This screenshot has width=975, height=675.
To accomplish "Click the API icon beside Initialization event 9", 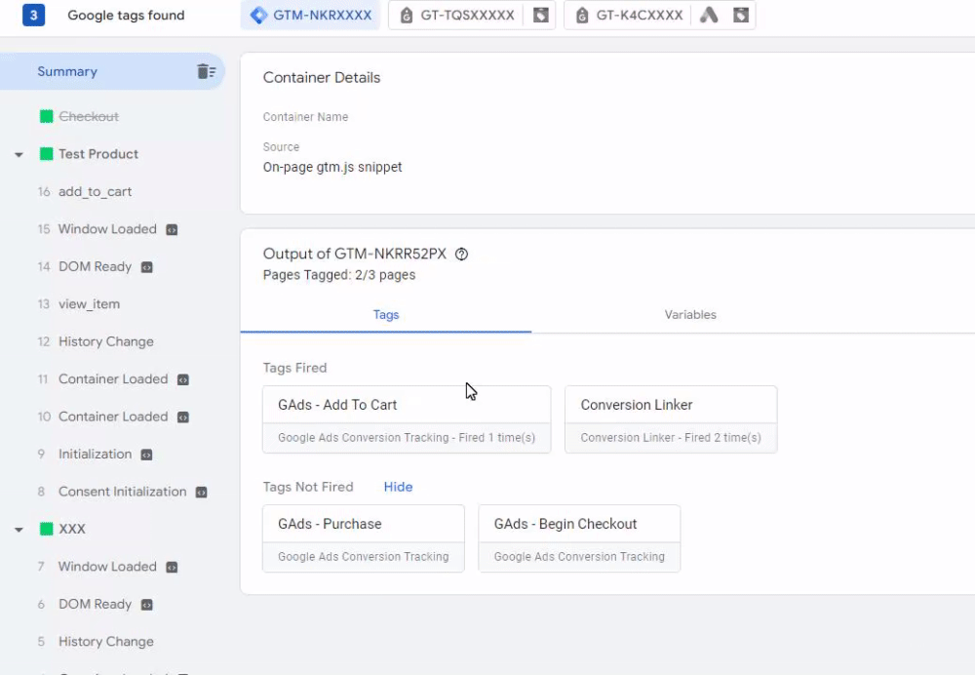I will (x=147, y=455).
